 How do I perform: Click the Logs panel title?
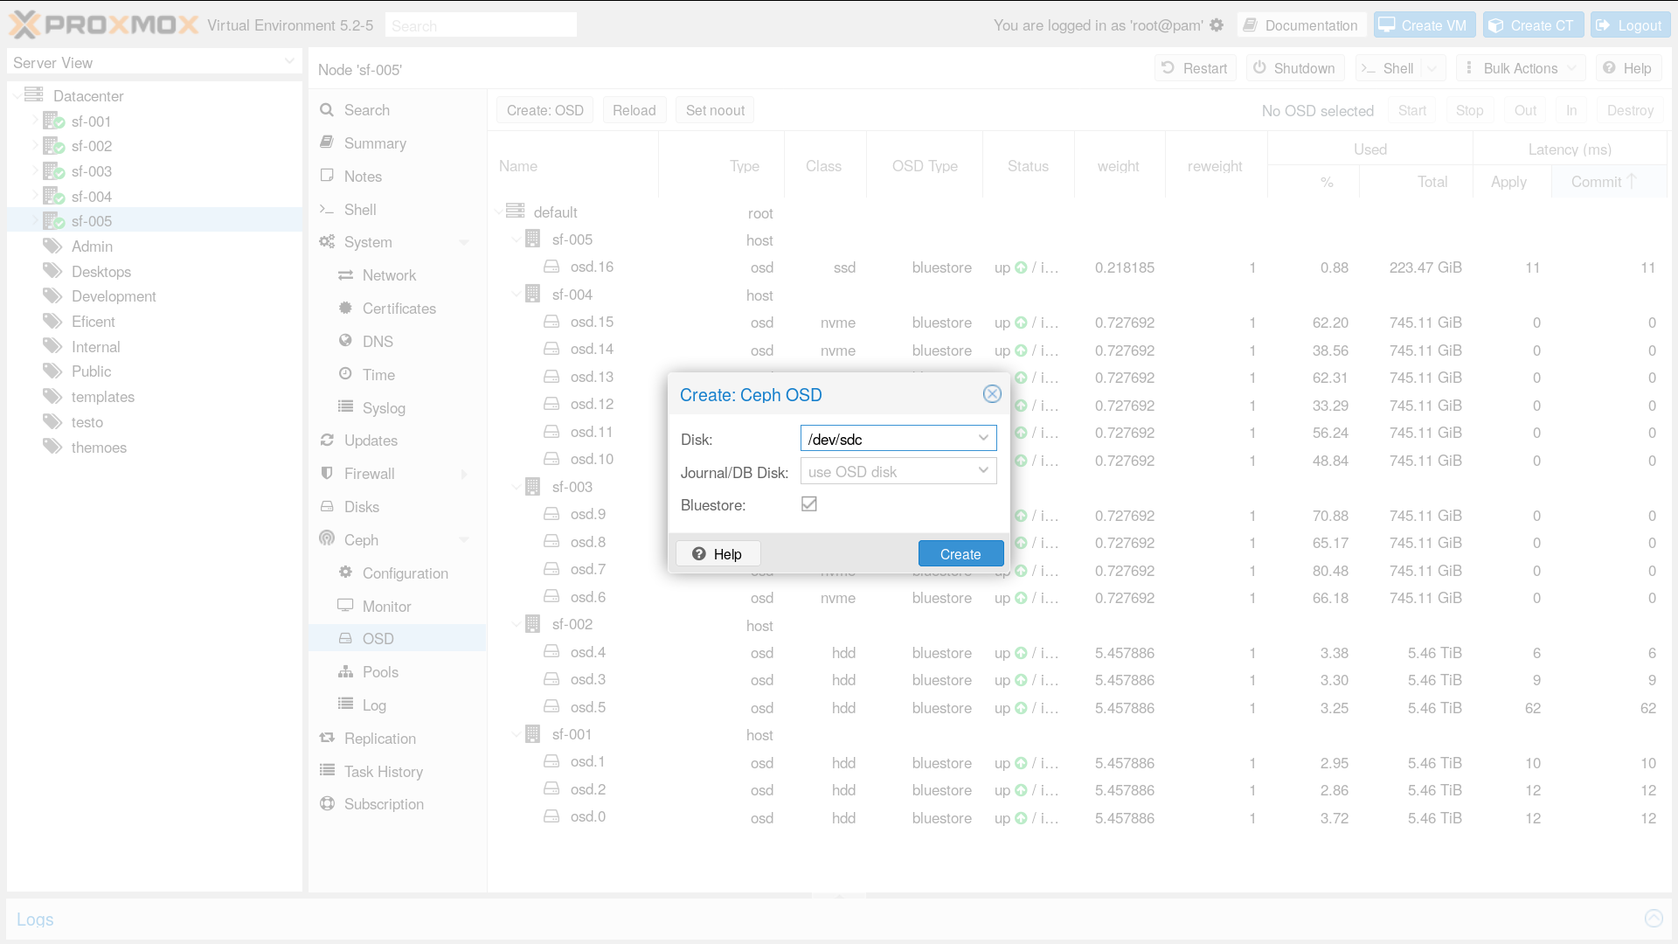[x=35, y=919]
